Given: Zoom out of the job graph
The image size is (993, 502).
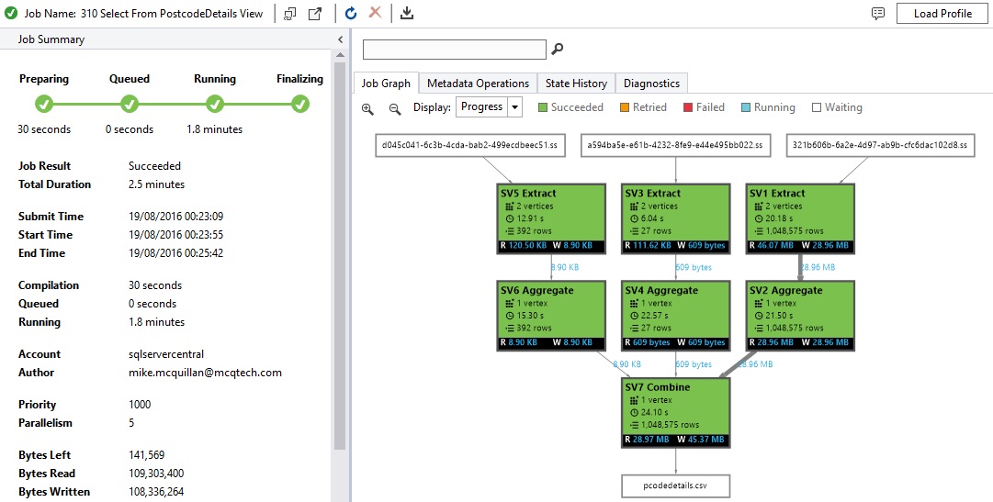Looking at the screenshot, I should [x=395, y=108].
